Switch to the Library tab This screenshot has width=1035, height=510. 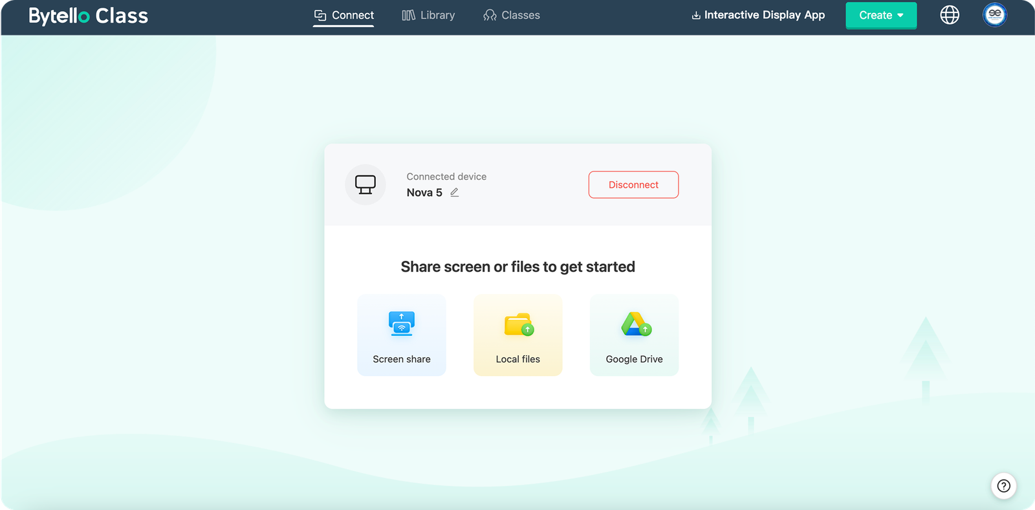pos(428,15)
